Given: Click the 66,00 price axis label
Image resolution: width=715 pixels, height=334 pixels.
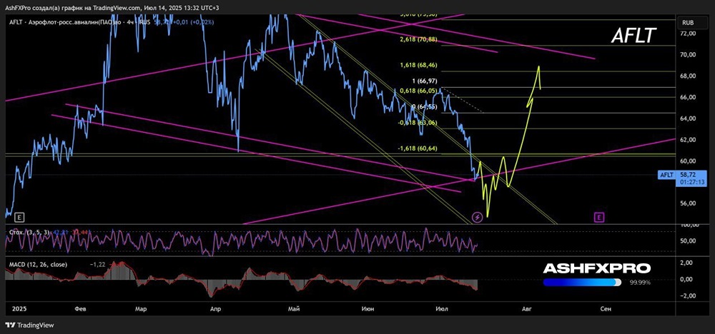Looking at the screenshot, I should coord(688,97).
